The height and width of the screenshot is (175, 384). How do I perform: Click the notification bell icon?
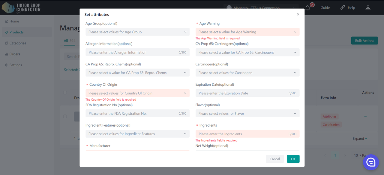[307, 8]
